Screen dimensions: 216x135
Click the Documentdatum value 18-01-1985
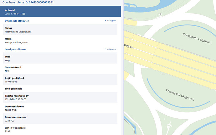tap(11, 110)
